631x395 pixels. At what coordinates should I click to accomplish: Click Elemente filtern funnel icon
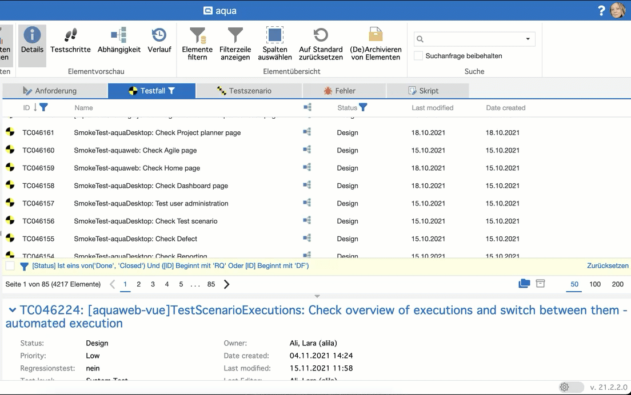coord(197,35)
